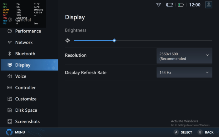
Task: Click the 12:00 clock in top bar
Action: pyautogui.click(x=195, y=5)
